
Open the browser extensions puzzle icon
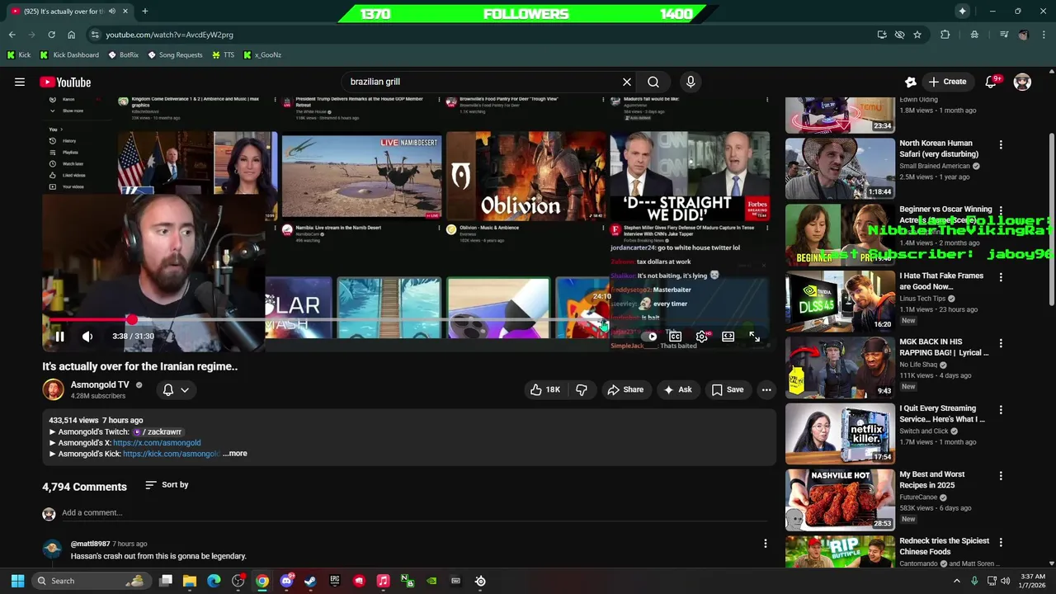tap(945, 35)
